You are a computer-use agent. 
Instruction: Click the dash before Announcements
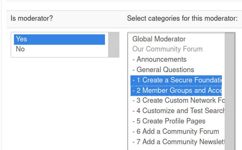[134, 59]
